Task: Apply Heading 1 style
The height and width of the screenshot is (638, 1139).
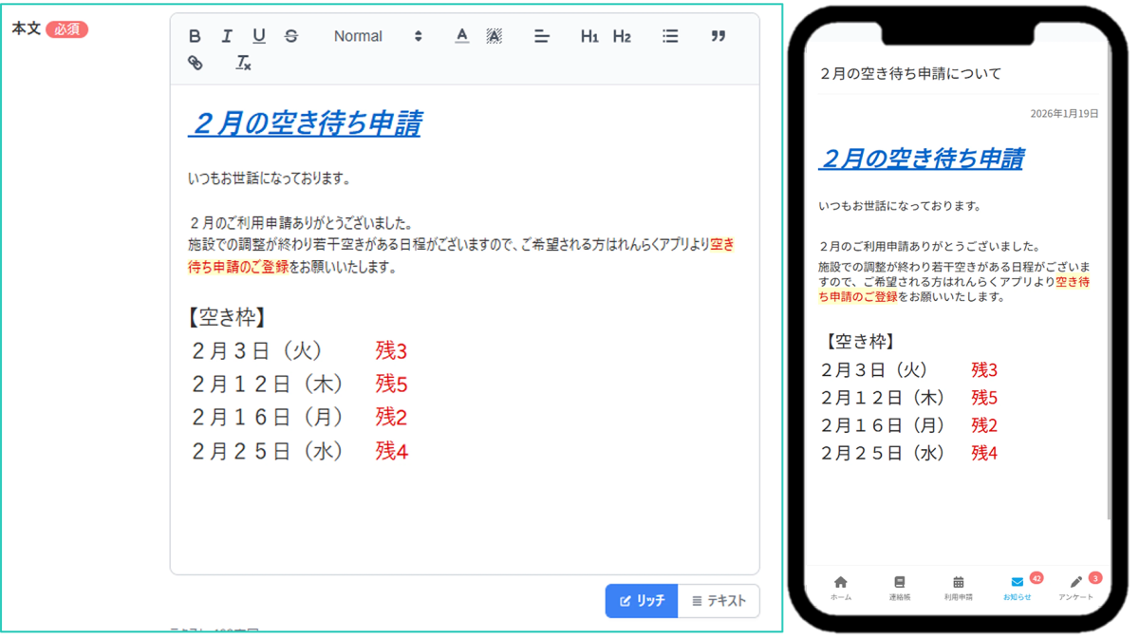Action: click(588, 36)
